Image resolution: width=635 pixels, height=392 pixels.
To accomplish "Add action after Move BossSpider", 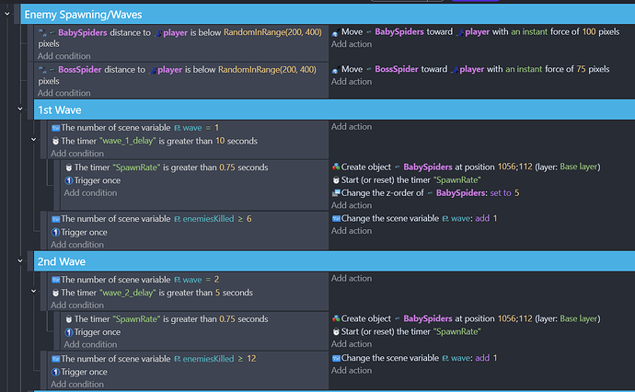I will point(352,81).
